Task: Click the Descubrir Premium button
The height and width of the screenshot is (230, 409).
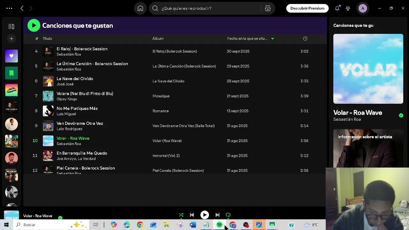Action: (307, 8)
